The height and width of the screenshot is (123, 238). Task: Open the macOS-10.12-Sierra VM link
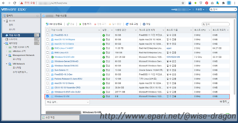tap(64, 83)
